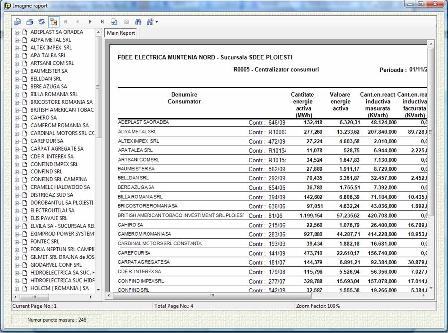Click the Denumire Consumator column header
Viewport: 448px width, 333px height.
click(x=184, y=98)
